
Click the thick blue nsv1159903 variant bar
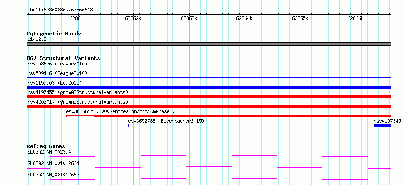coord(209,87)
